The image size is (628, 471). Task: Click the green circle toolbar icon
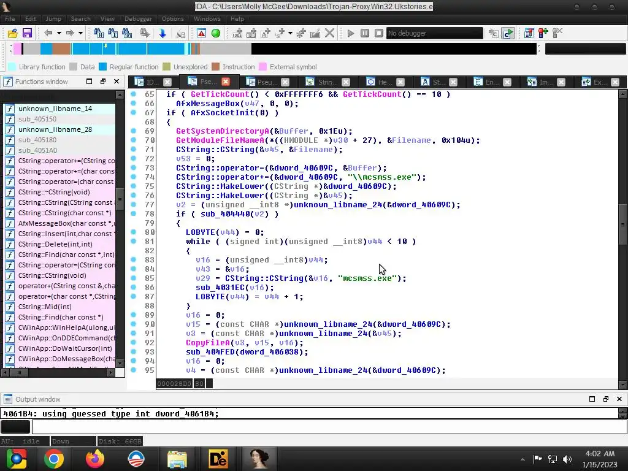(216, 33)
